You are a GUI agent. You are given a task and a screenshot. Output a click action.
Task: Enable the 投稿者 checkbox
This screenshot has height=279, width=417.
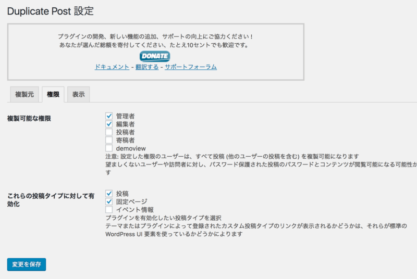coord(109,132)
